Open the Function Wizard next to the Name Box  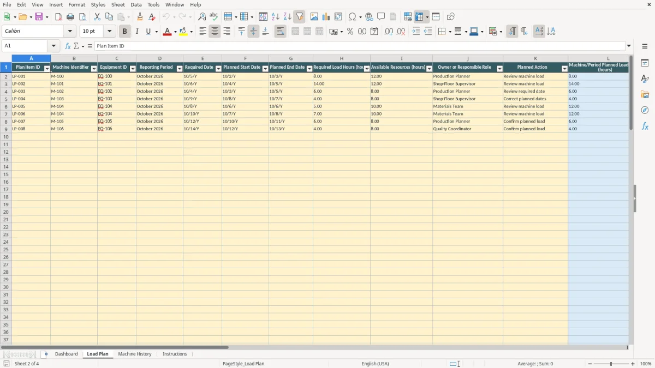(68, 46)
